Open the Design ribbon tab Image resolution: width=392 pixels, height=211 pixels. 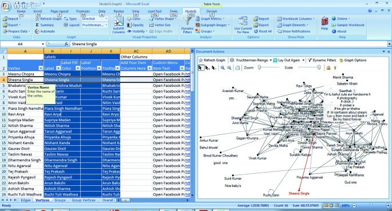click(212, 11)
